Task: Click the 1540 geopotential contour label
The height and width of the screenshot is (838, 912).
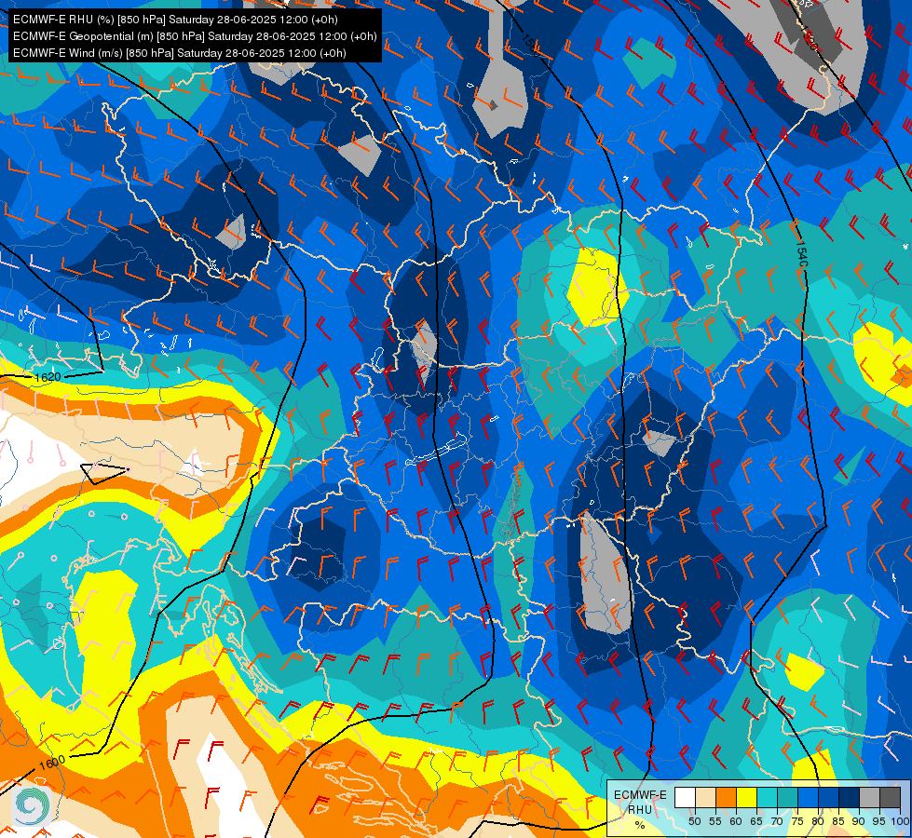Action: (x=801, y=254)
